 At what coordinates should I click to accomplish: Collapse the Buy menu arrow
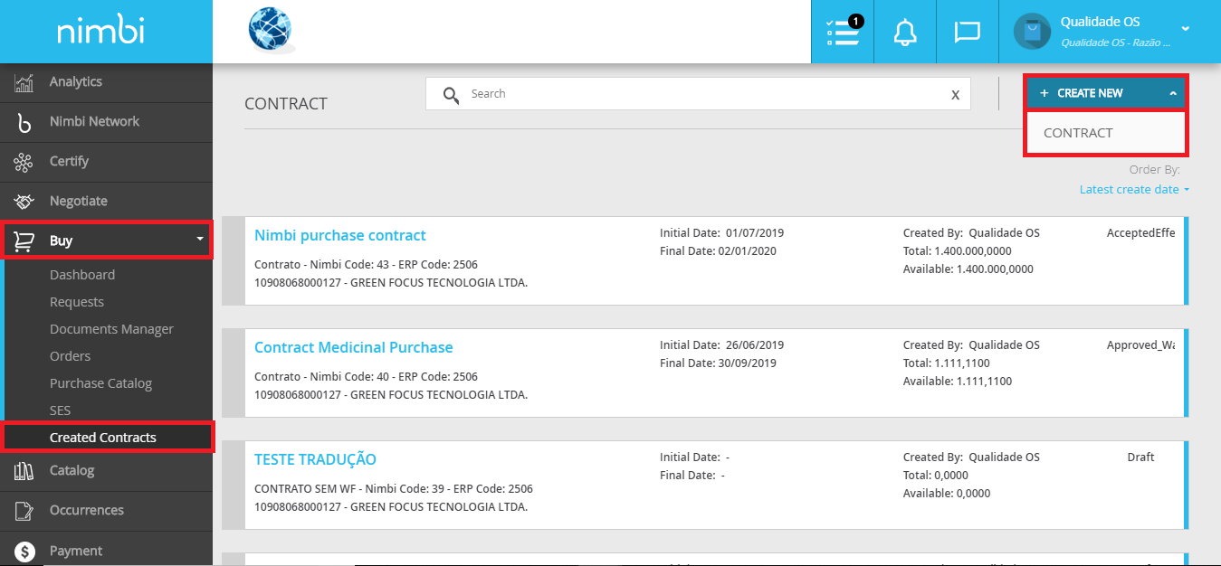click(199, 240)
